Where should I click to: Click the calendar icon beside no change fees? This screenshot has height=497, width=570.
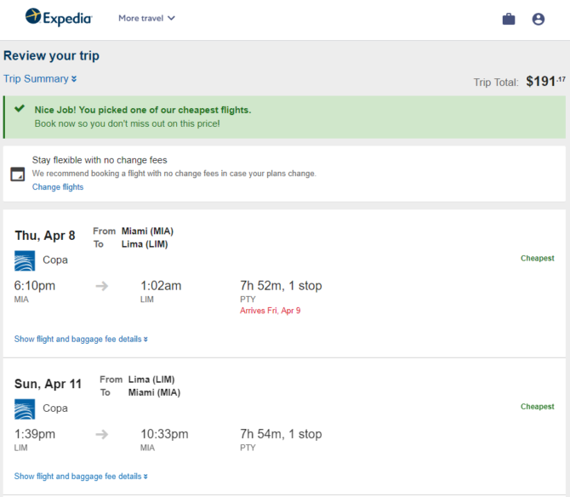[18, 174]
